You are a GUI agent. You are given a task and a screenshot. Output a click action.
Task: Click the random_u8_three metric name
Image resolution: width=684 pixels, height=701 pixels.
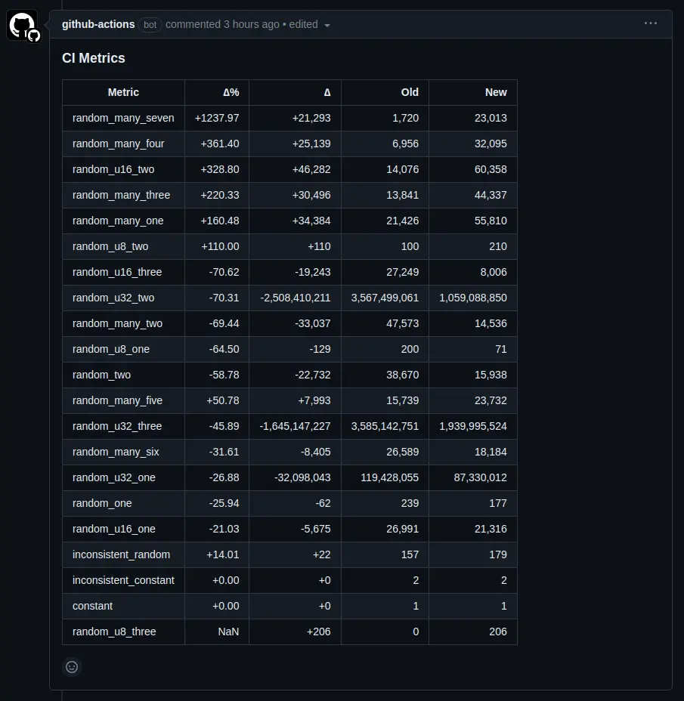[114, 632]
